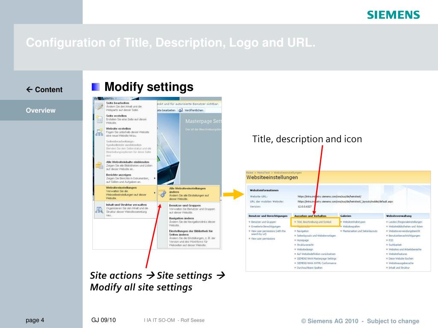Viewport: 438px width, 328px height.
Task: Click the version value 12.0.0.6327
Action: 305,207
